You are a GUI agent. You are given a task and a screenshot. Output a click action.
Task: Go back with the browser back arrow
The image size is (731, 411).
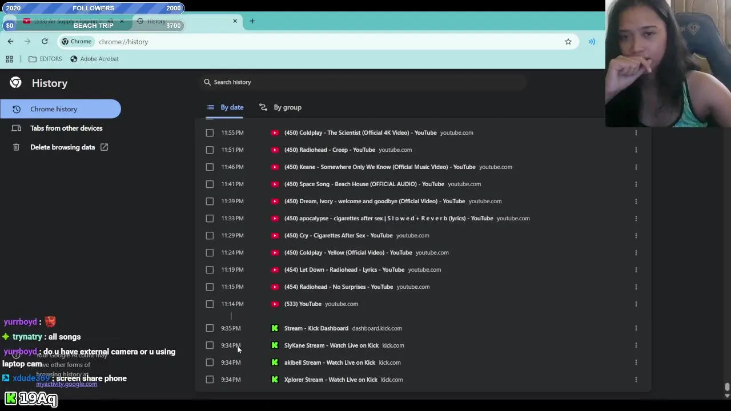coord(10,42)
